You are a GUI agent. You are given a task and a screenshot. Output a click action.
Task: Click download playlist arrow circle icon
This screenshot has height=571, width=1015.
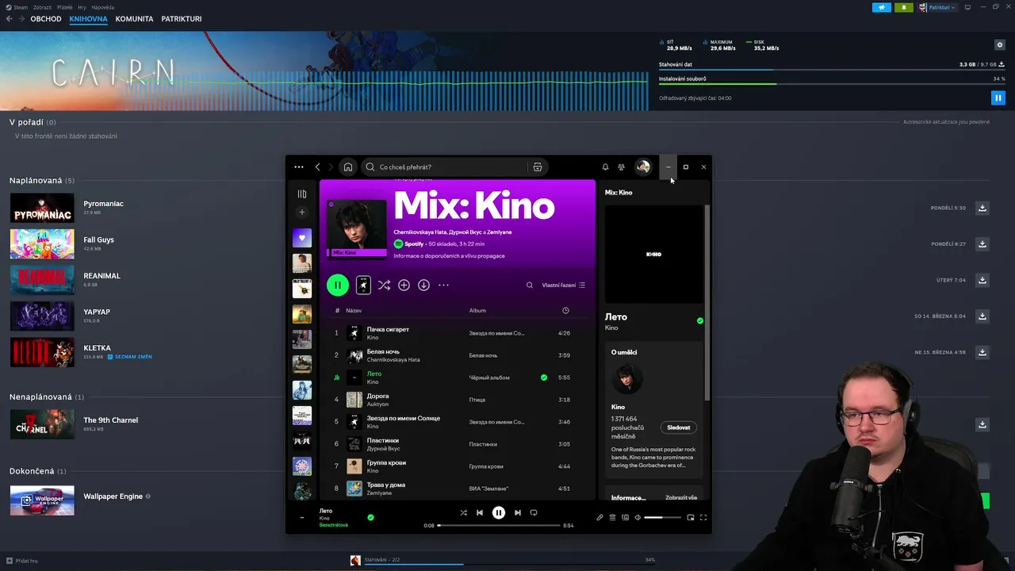point(423,285)
